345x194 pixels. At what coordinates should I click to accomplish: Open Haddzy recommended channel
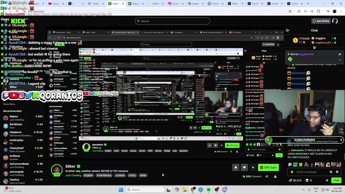(x=23, y=181)
